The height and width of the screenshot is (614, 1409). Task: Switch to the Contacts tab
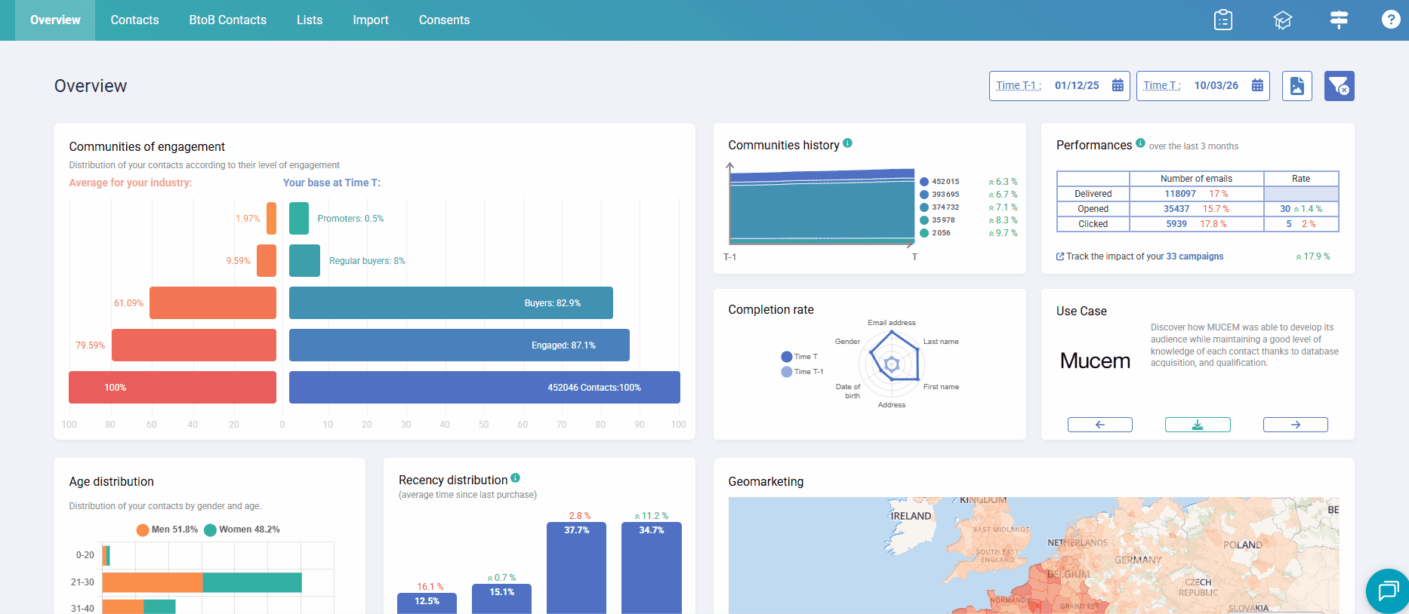[134, 20]
